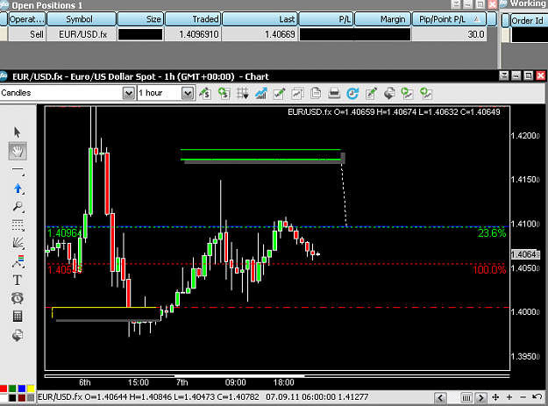Open the 1 hour timeframe dropdown
The width and height of the screenshot is (548, 406).
click(x=188, y=93)
